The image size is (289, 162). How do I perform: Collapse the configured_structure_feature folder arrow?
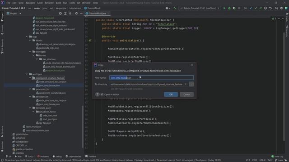point(30,78)
